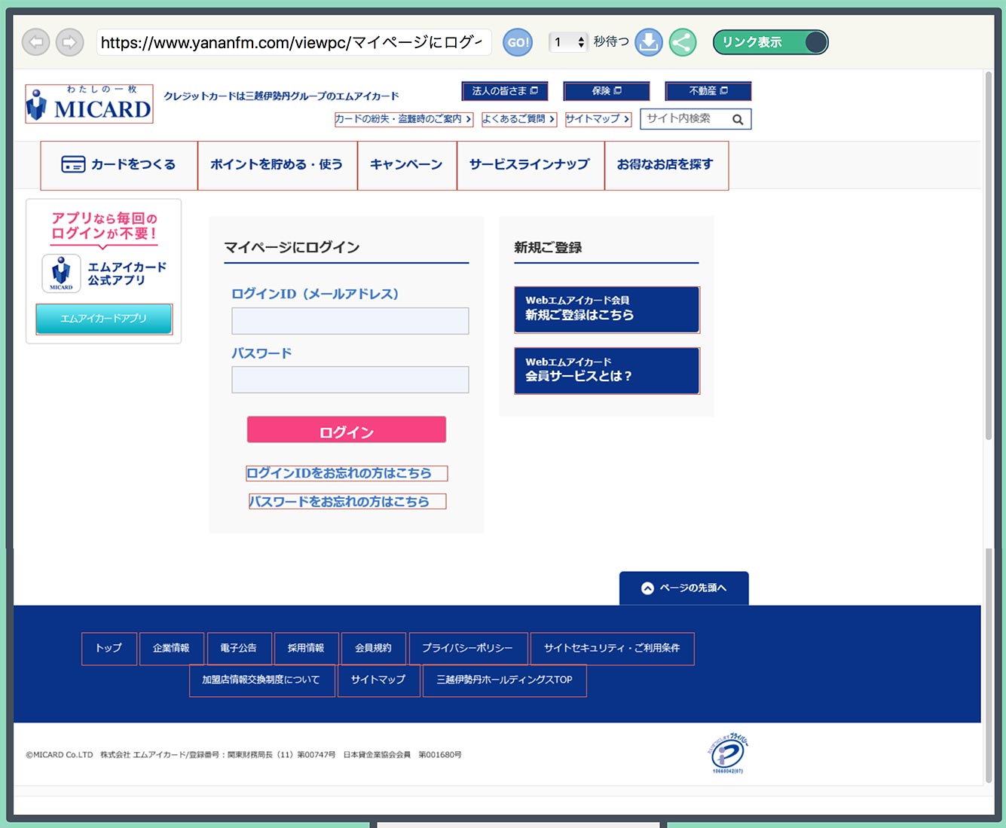Open footer 会員規約 link
Viewport: 1006px width, 828px height.
point(374,649)
